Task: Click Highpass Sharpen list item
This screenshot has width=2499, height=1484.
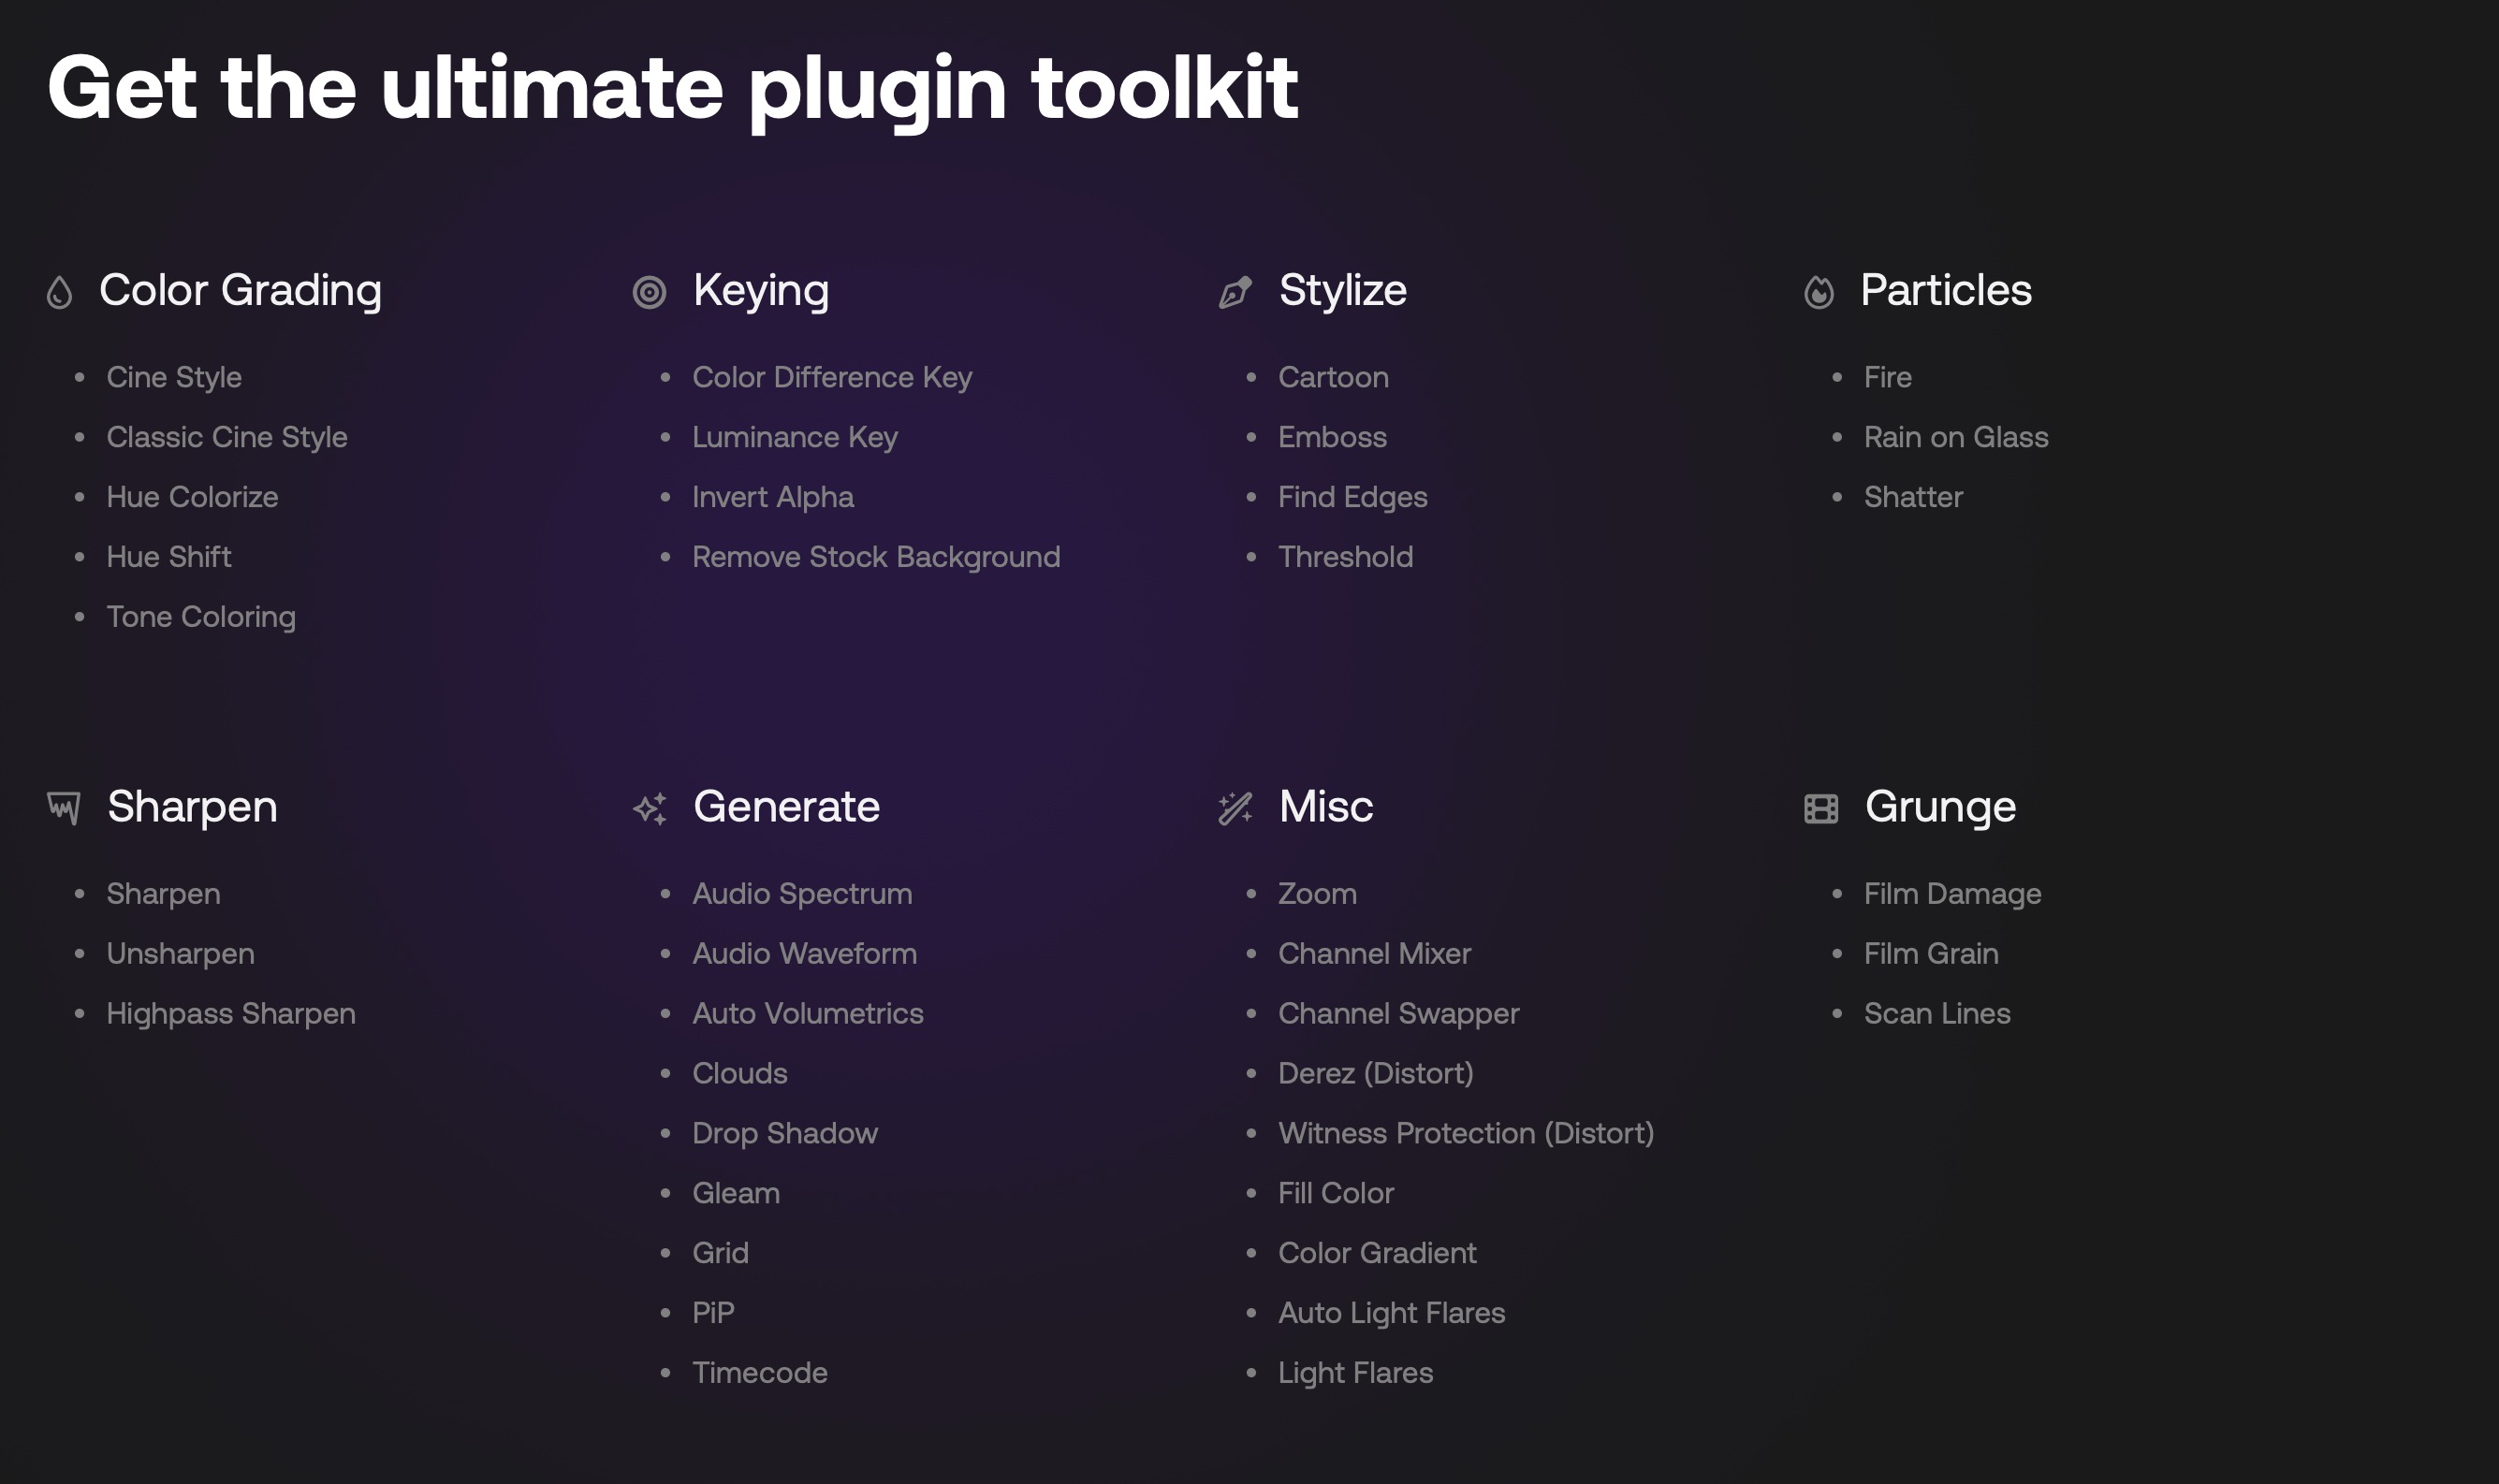Action: pos(231,1013)
